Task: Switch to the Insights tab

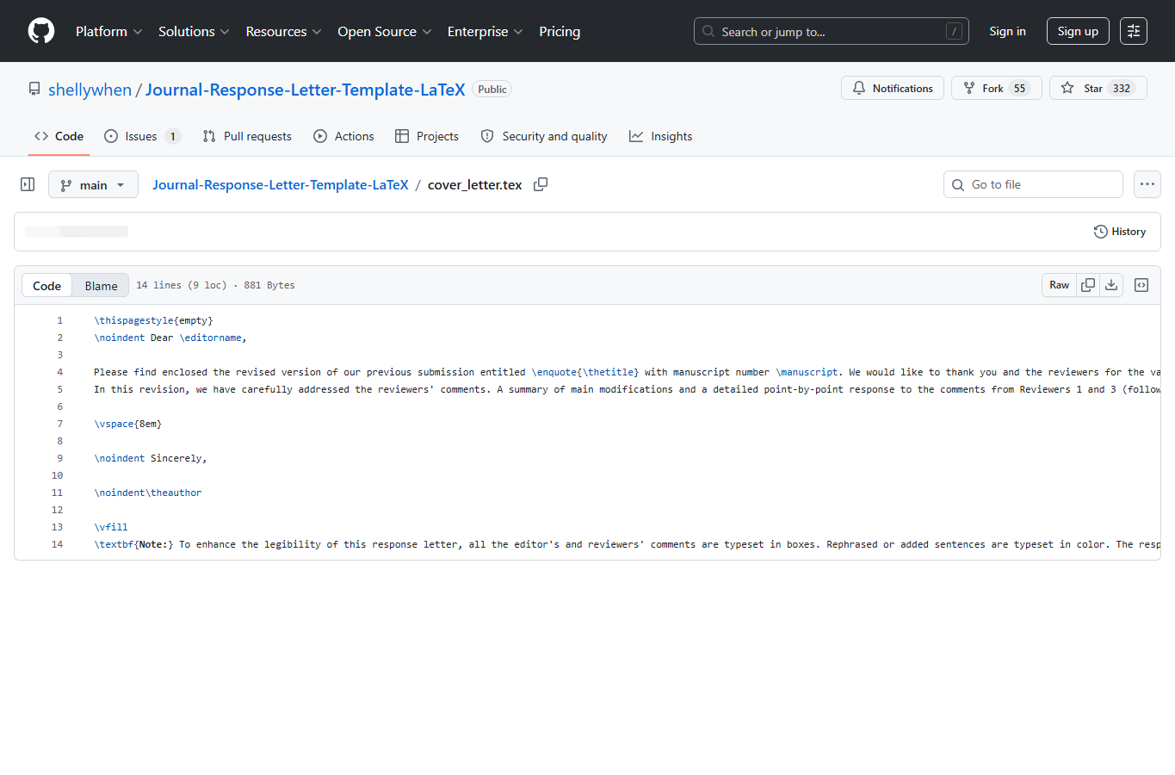Action: pos(661,136)
